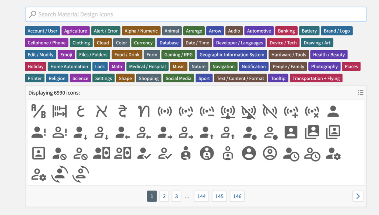Select the Transportation + Flying category

point(316,78)
